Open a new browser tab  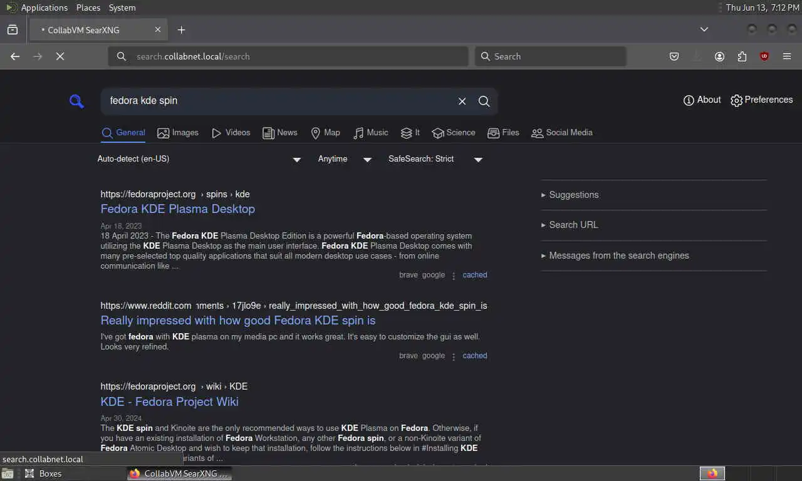pyautogui.click(x=181, y=29)
